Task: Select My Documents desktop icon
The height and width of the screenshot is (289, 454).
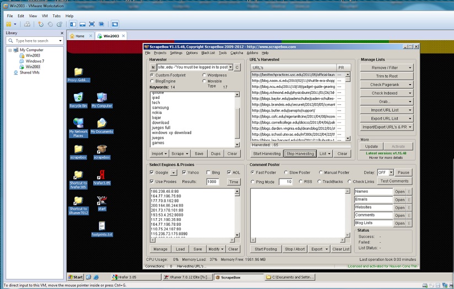Action: pyautogui.click(x=101, y=126)
